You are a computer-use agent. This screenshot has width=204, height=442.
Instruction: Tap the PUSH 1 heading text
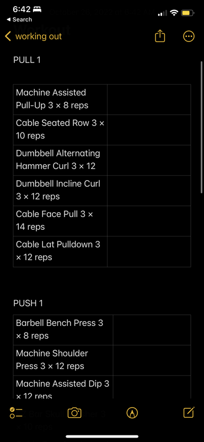click(28, 303)
